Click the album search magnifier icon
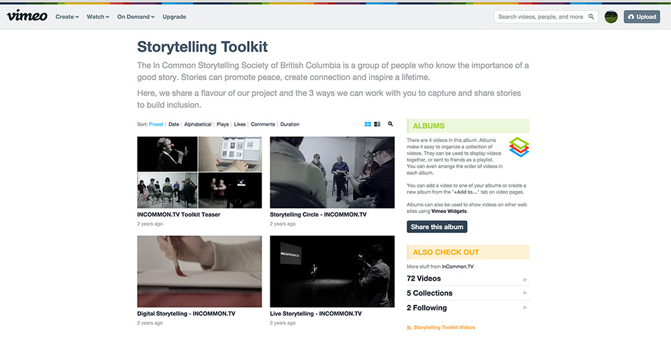Screen dimensions: 671x337 point(391,124)
